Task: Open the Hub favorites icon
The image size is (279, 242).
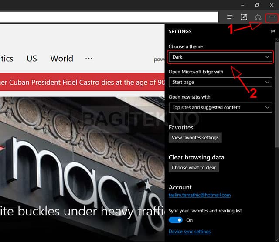Action: 230,17
